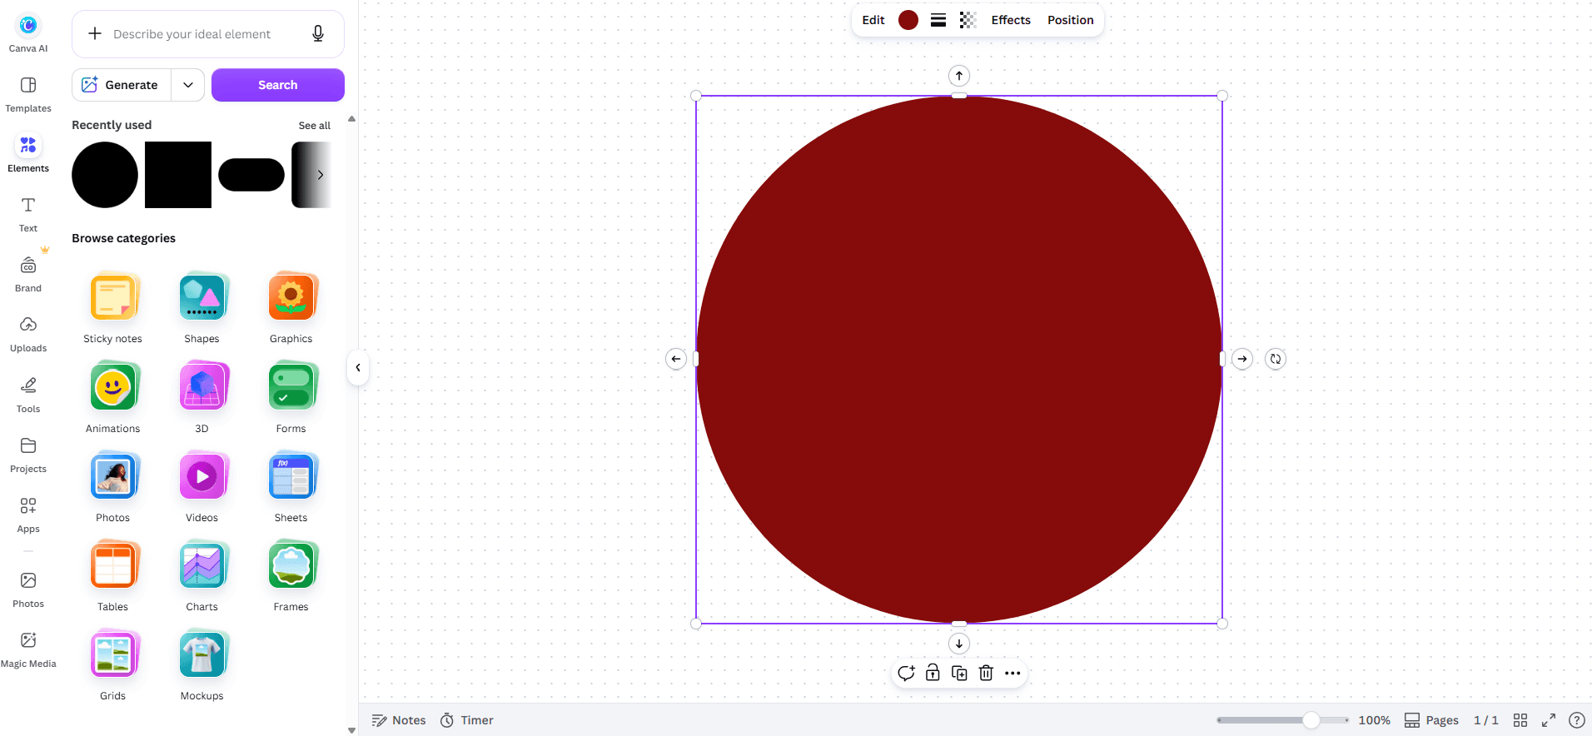Duplicate the selected circle
The image size is (1592, 736).
click(959, 673)
